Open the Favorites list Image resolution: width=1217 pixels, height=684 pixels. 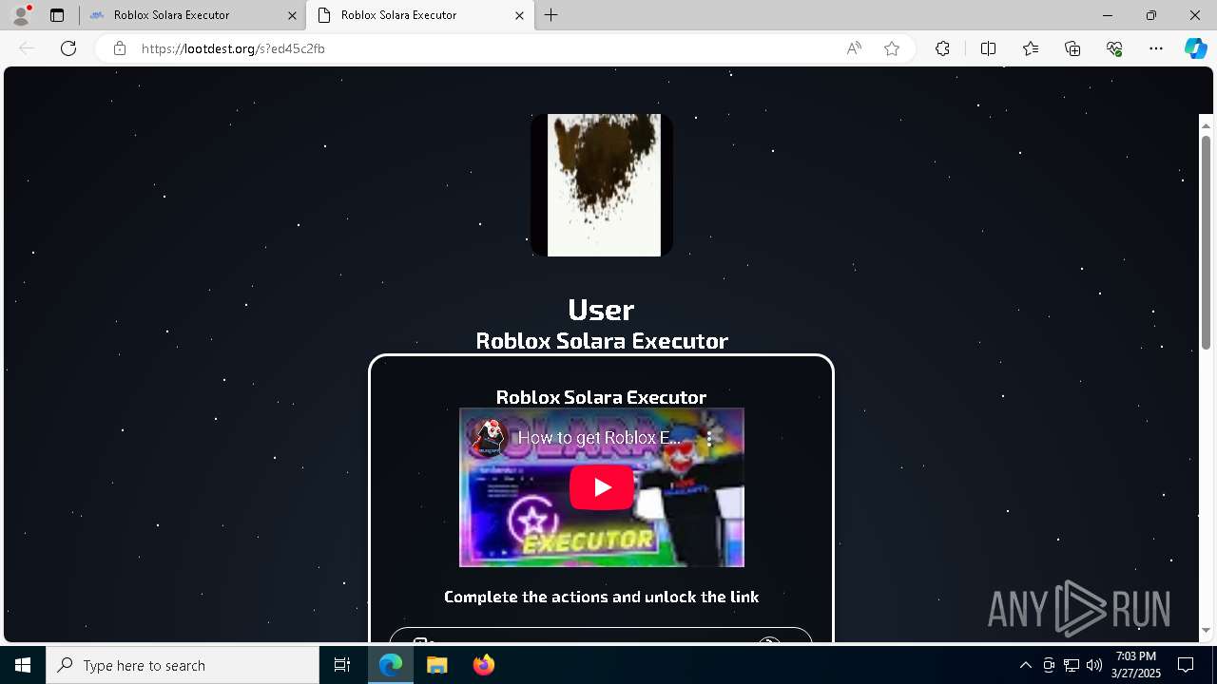(x=1031, y=48)
